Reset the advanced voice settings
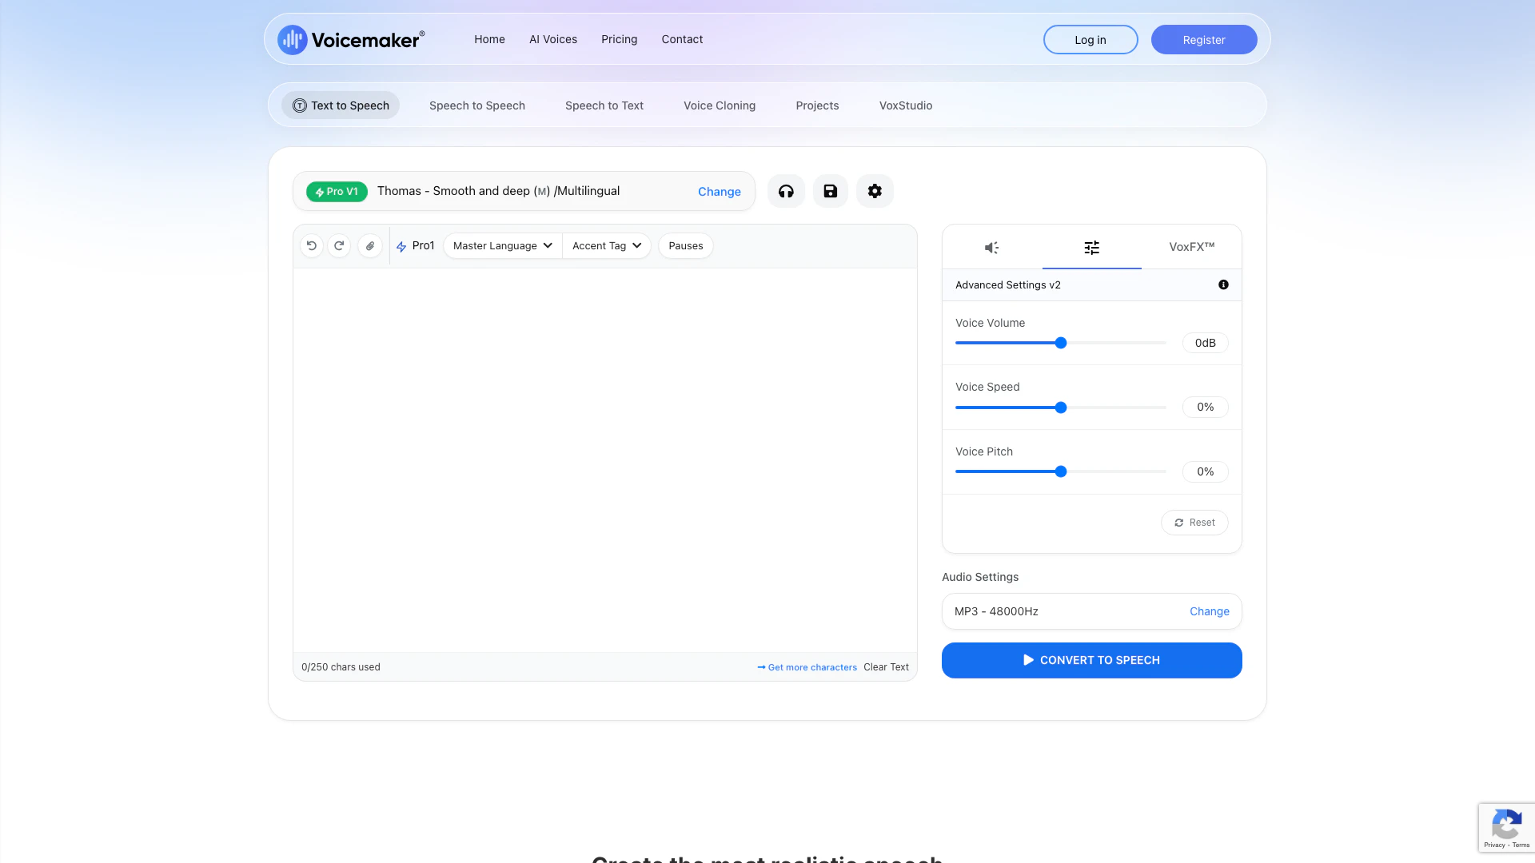The image size is (1535, 863). 1194,523
